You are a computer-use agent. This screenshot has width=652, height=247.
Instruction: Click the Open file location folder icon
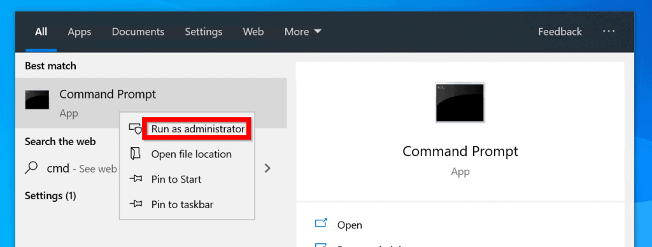(135, 154)
